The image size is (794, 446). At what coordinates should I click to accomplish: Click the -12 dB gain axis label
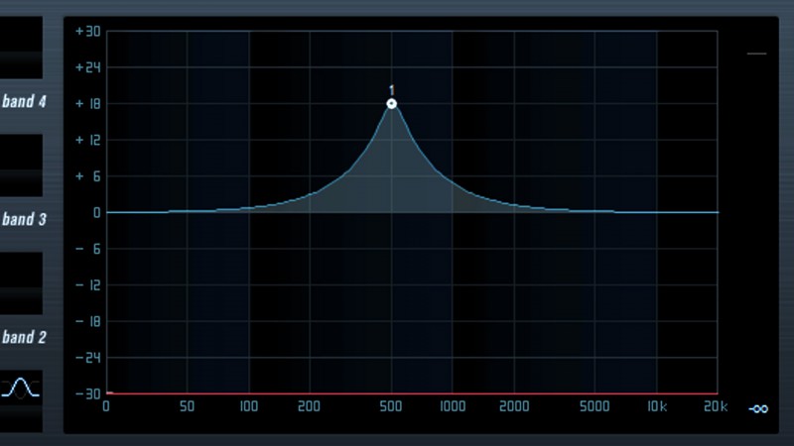[87, 285]
